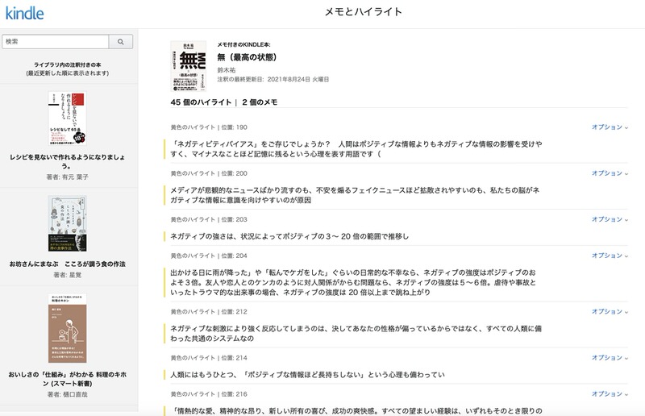Click ライブラリ内の注釈付きの本 sidebar heading
645x416 pixels.
[68, 64]
